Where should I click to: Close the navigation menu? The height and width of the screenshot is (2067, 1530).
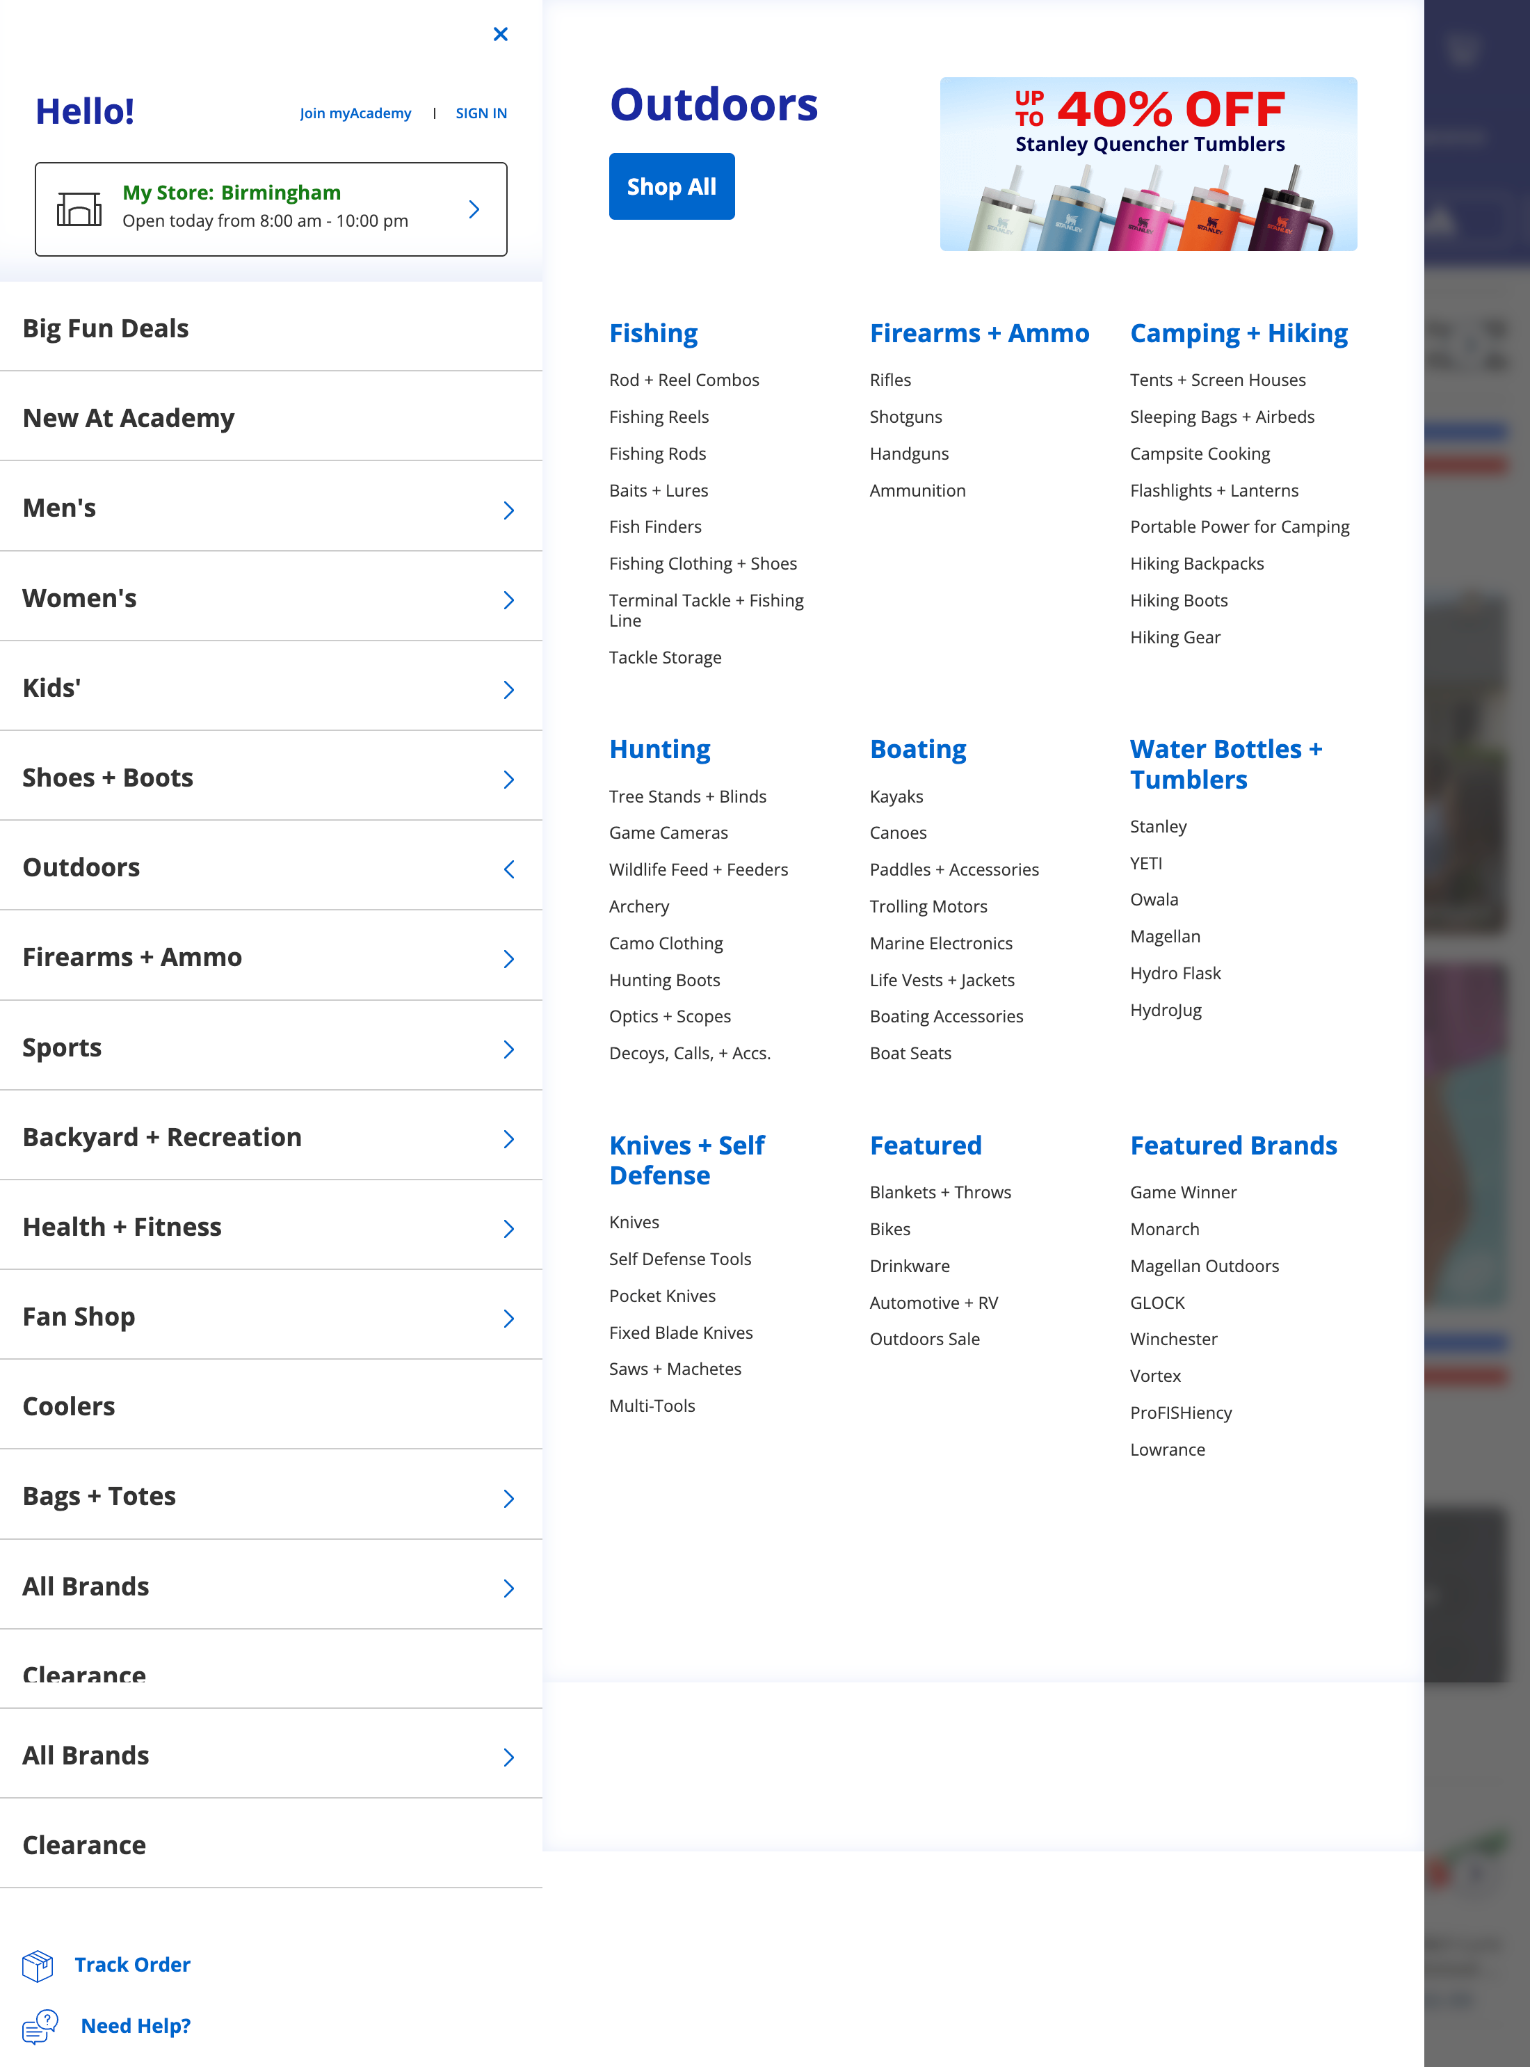500,34
